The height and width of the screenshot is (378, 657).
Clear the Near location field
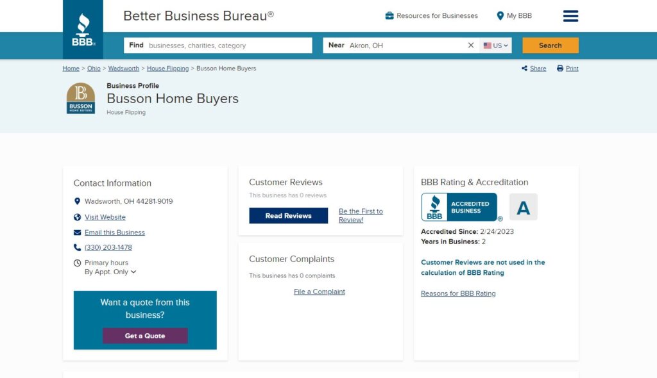pos(470,45)
